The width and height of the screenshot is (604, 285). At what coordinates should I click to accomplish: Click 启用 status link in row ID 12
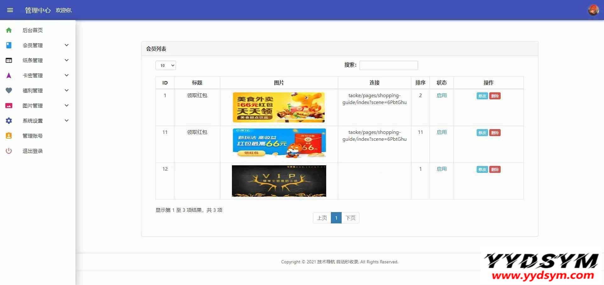click(x=442, y=169)
